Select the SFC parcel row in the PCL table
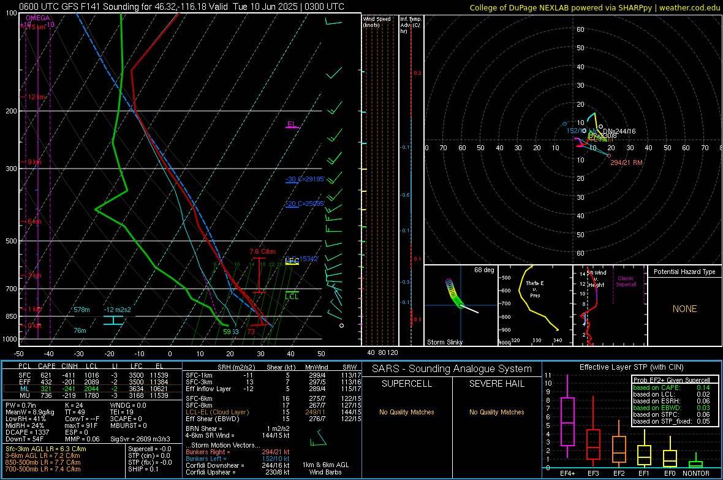 pyautogui.click(x=93, y=375)
